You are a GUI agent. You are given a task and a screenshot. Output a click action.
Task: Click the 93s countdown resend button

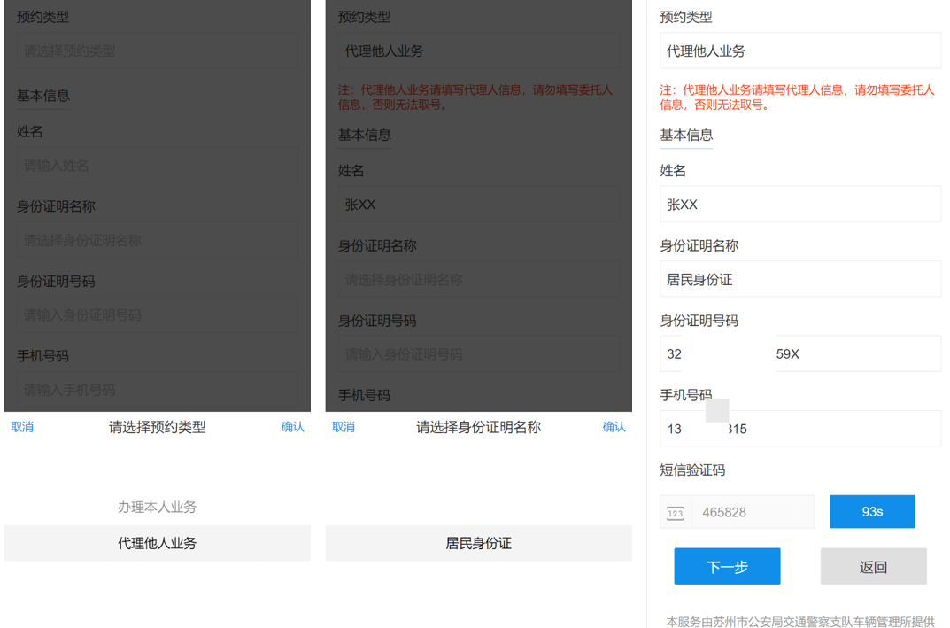[x=872, y=512]
